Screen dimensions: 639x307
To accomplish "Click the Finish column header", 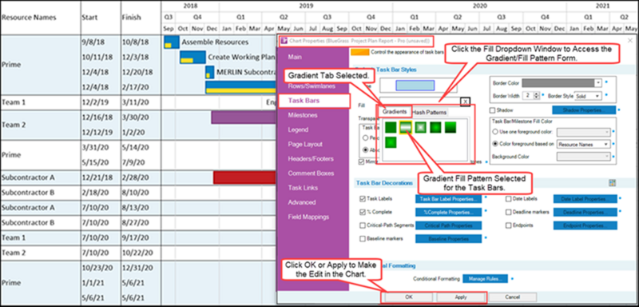I will pos(141,18).
